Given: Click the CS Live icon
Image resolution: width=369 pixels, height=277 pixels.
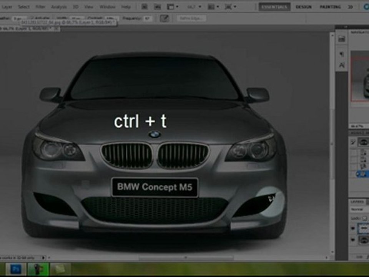Looking at the screenshot, I should (x=366, y=7).
